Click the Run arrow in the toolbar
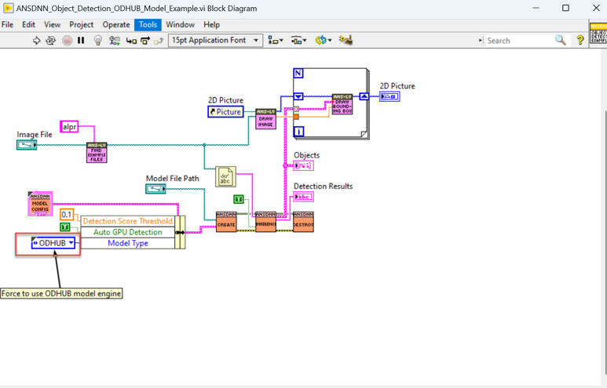Screen dimensions: 607x388 (36, 41)
